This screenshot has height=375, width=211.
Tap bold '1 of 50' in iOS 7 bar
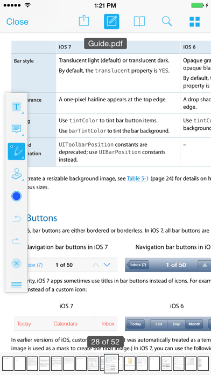tap(64, 265)
